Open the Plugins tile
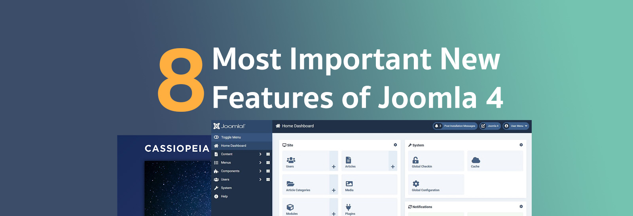This screenshot has width=633, height=216. [369, 207]
